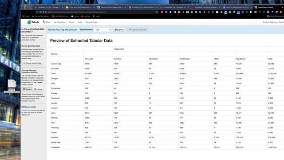284x160 pixels.
Task: Click the Washoe row label
Action: 55,137
